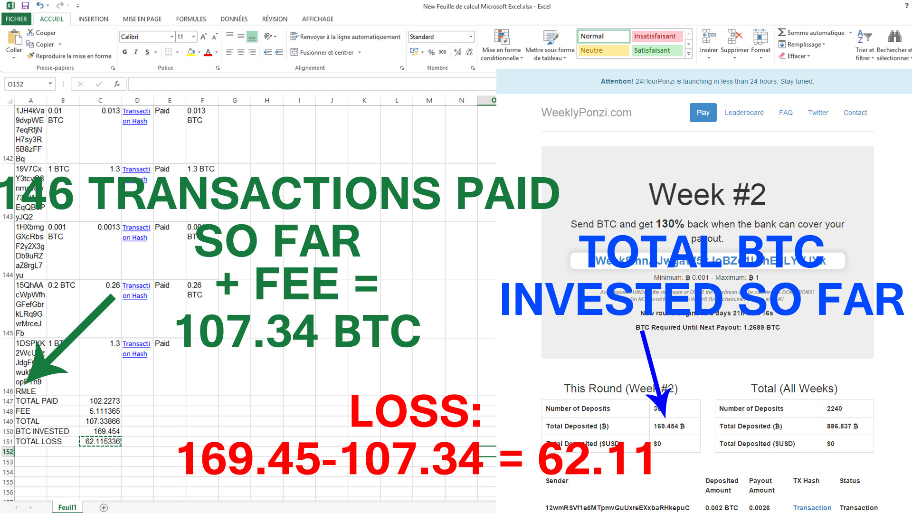Apply percent style format
912x513 pixels.
tap(431, 52)
